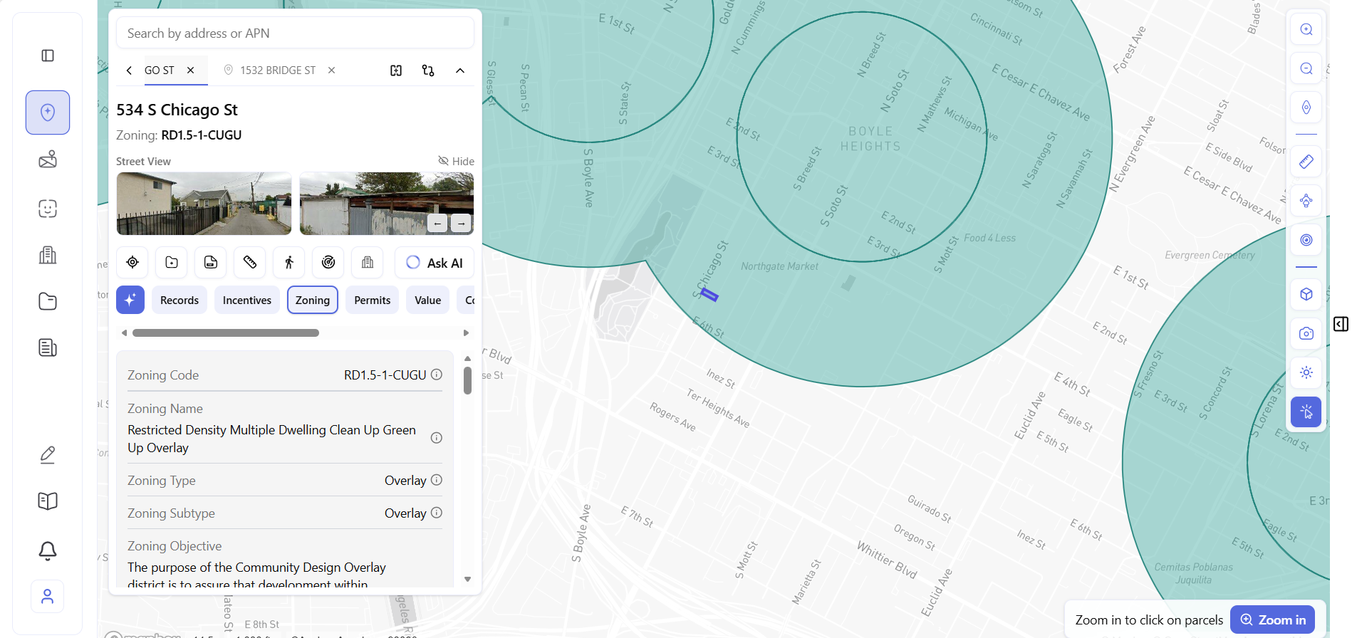Open the documents report sidebar icon
This screenshot has width=1352, height=638.
48,347
